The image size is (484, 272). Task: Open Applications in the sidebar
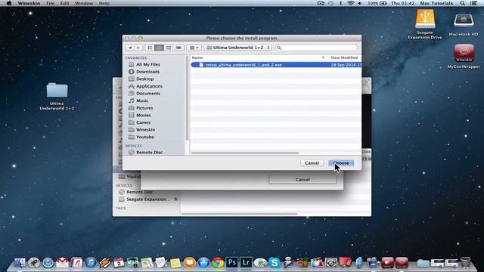click(x=149, y=86)
